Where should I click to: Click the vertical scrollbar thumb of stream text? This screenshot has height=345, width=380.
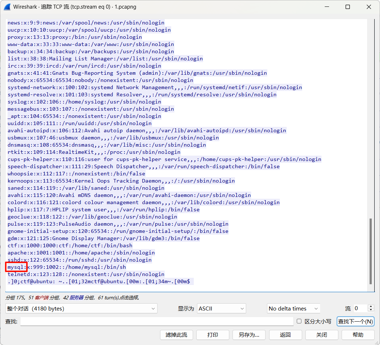point(370,251)
